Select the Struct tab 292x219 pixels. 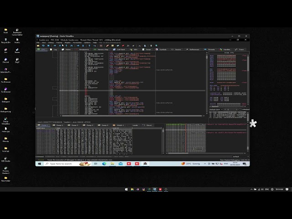pyautogui.click(x=147, y=125)
